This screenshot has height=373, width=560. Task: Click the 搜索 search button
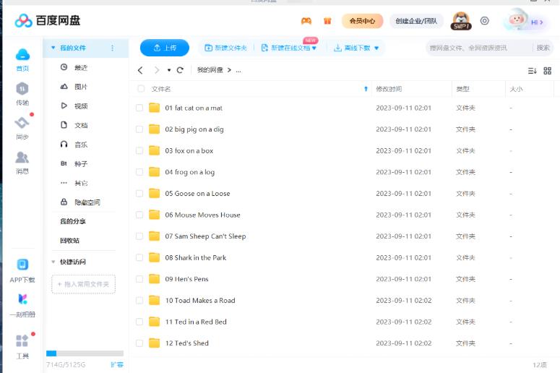[543, 48]
